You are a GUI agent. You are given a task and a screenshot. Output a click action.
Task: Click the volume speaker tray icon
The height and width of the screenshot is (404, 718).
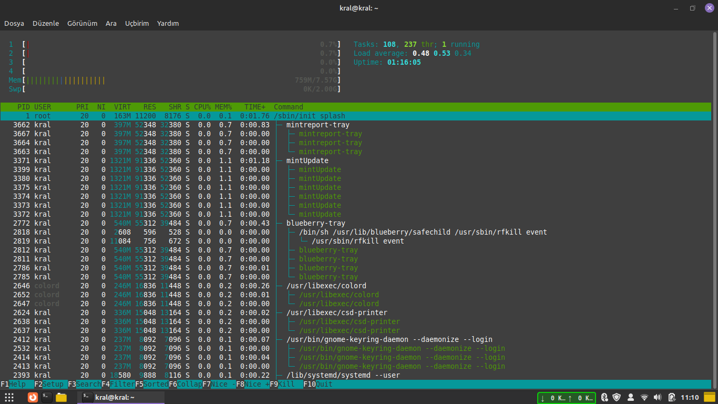(658, 397)
